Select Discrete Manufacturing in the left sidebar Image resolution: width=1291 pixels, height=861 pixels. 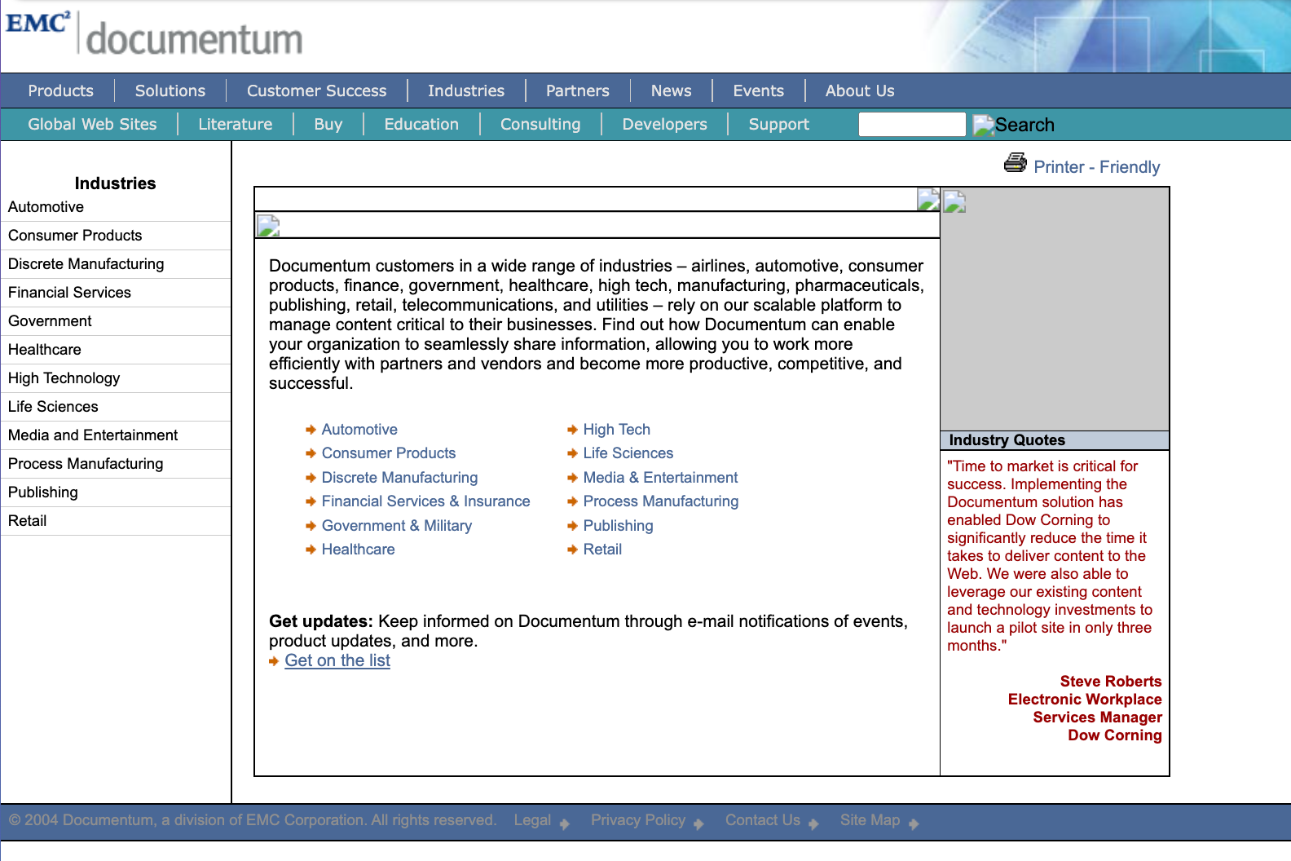(86, 264)
